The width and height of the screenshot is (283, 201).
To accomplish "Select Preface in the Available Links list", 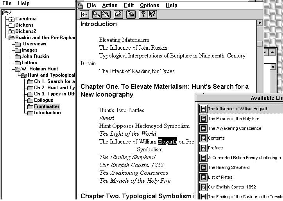I will pos(215,148).
